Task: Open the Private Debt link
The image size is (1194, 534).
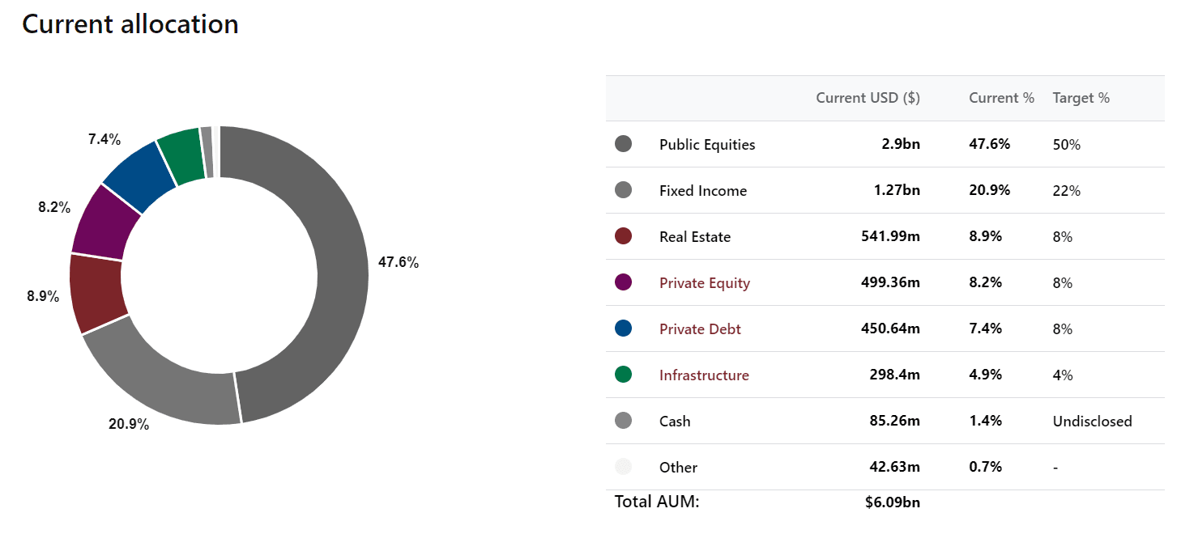Action: coord(700,329)
